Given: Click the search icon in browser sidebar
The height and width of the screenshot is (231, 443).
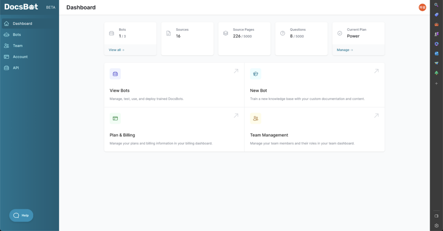Looking at the screenshot, I should click(437, 4).
